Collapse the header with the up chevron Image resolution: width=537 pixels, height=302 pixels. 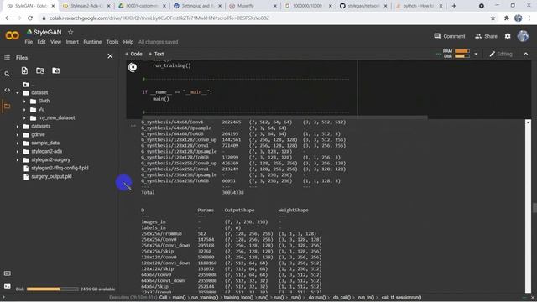[x=526, y=54]
